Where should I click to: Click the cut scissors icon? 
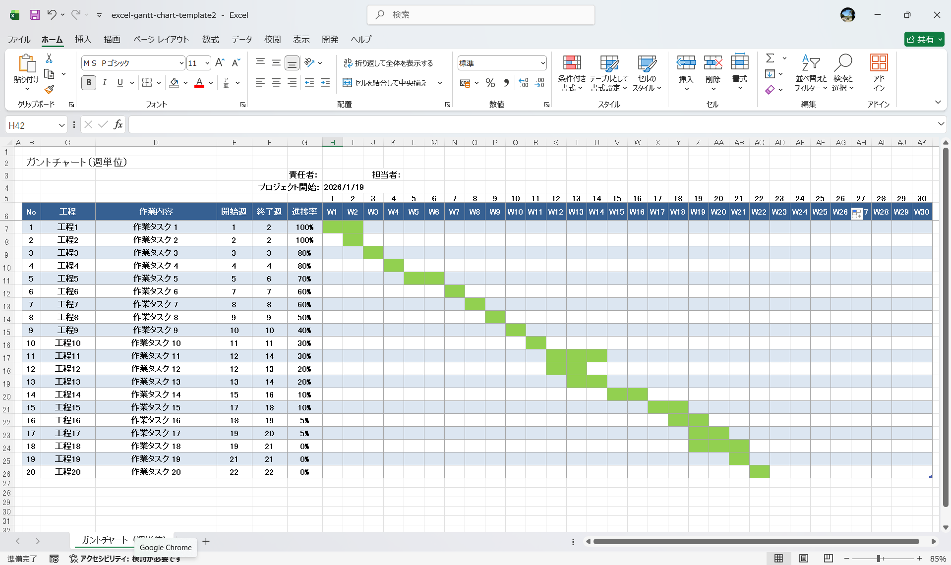49,58
